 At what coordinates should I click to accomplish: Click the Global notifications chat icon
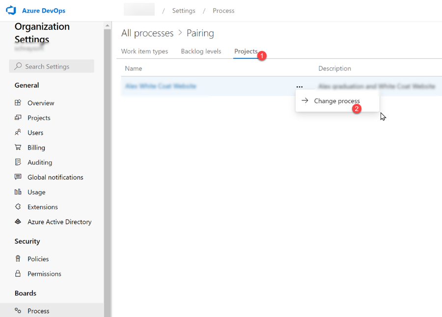point(18,177)
